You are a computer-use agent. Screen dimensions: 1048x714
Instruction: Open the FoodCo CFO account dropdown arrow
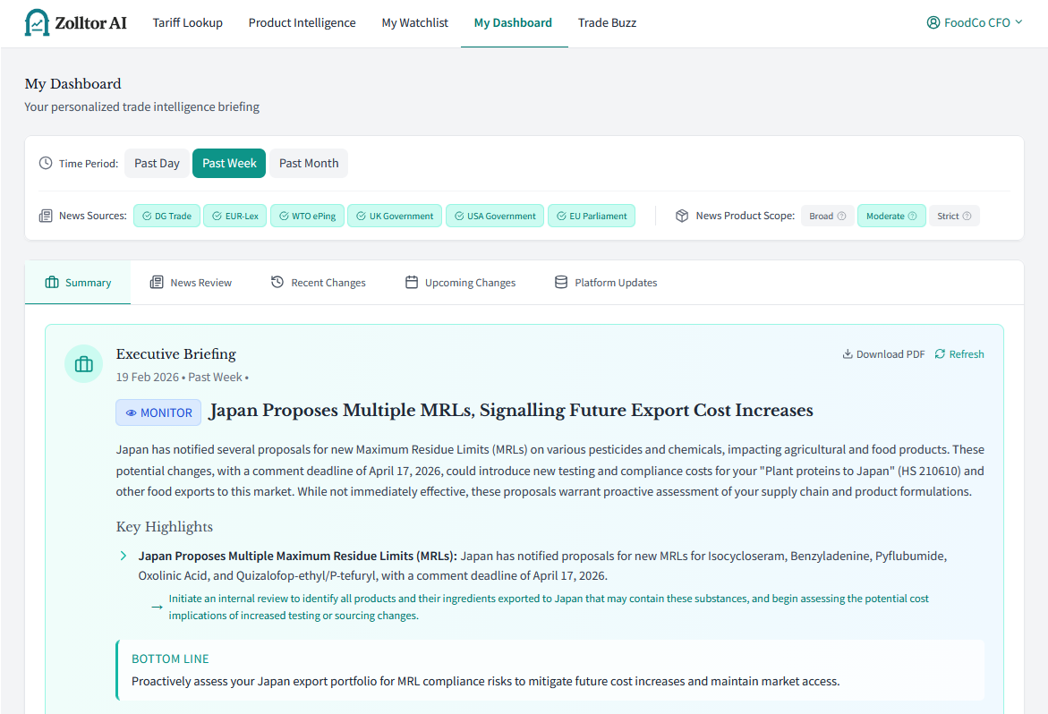[1018, 22]
